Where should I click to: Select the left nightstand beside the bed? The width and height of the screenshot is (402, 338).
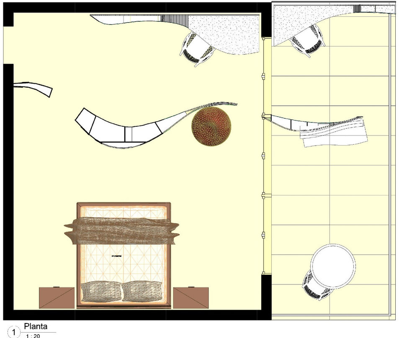click(x=57, y=298)
